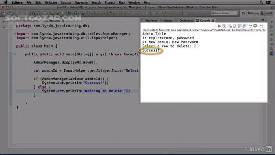Click the 'Nothing to delete!' println line

(x=86, y=91)
